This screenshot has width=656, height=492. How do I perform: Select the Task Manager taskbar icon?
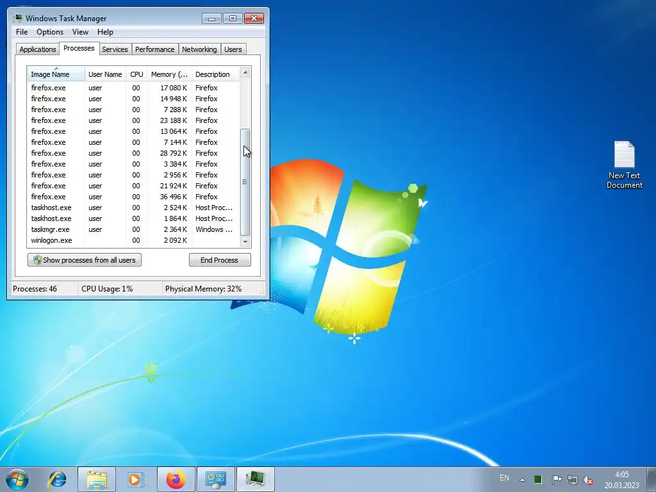click(x=256, y=479)
